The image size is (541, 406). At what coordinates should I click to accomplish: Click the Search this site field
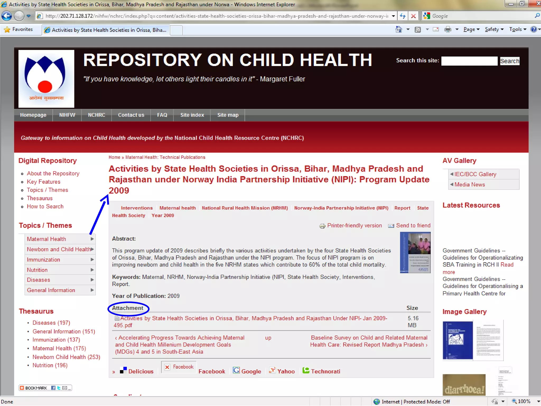click(469, 61)
